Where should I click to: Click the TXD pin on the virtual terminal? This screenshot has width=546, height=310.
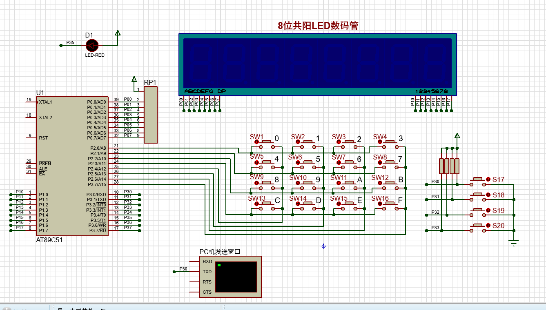point(207,272)
